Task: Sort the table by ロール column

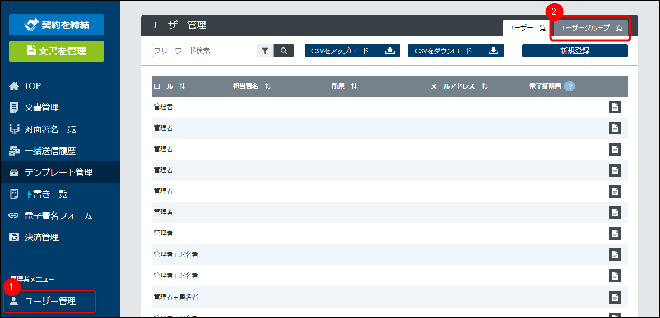Action: pyautogui.click(x=182, y=86)
